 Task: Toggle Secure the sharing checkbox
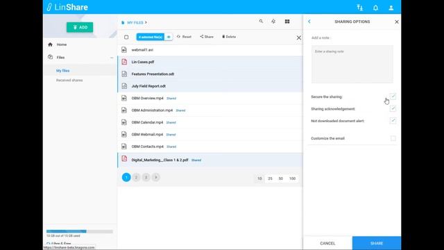pos(393,97)
